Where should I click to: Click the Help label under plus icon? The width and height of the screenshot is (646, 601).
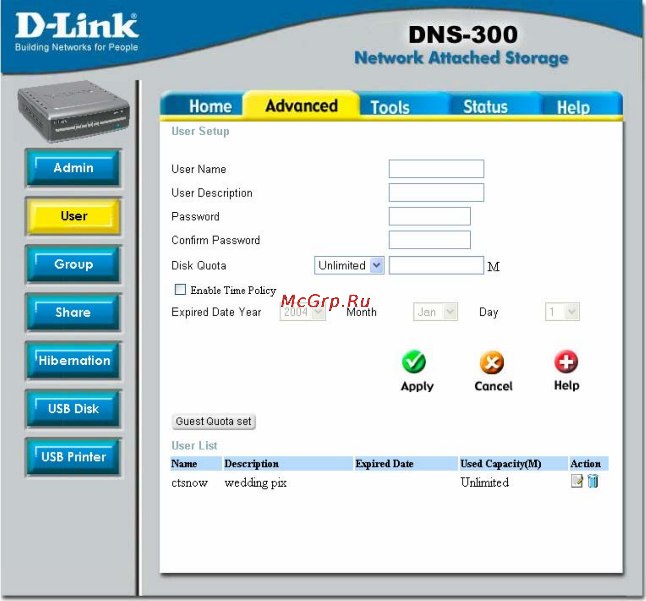click(x=566, y=386)
